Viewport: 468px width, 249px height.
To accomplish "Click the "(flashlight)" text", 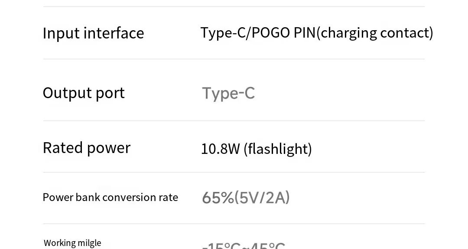I will (278, 149).
